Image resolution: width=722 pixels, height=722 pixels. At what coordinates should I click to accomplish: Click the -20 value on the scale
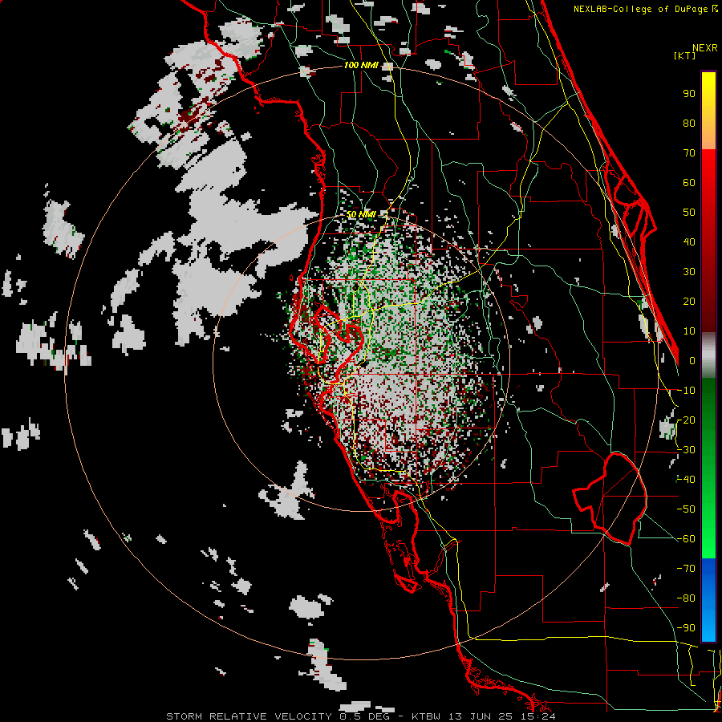(x=686, y=420)
